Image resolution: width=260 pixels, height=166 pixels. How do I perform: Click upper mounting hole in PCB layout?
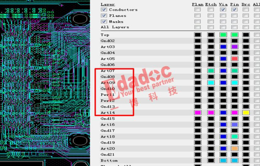coord(80,19)
